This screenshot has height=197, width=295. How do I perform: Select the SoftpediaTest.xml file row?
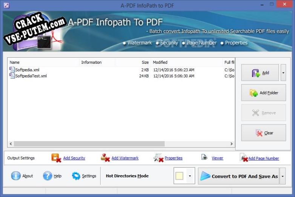click(x=31, y=76)
